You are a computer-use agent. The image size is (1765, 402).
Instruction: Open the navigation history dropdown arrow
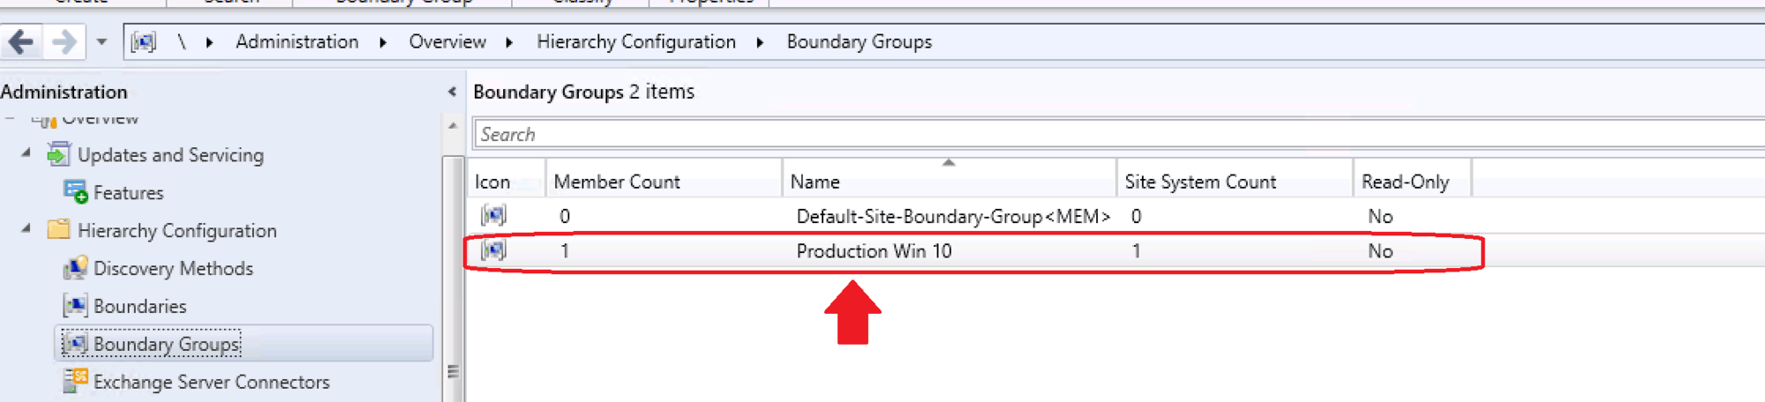coord(101,41)
